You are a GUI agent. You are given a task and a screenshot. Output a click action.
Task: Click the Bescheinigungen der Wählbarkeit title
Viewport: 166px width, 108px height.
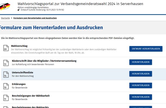(x=31, y=96)
